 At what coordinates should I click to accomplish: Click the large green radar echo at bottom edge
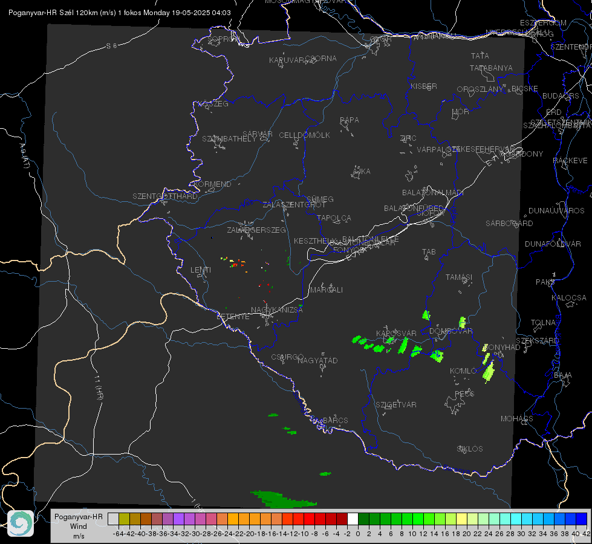282,499
